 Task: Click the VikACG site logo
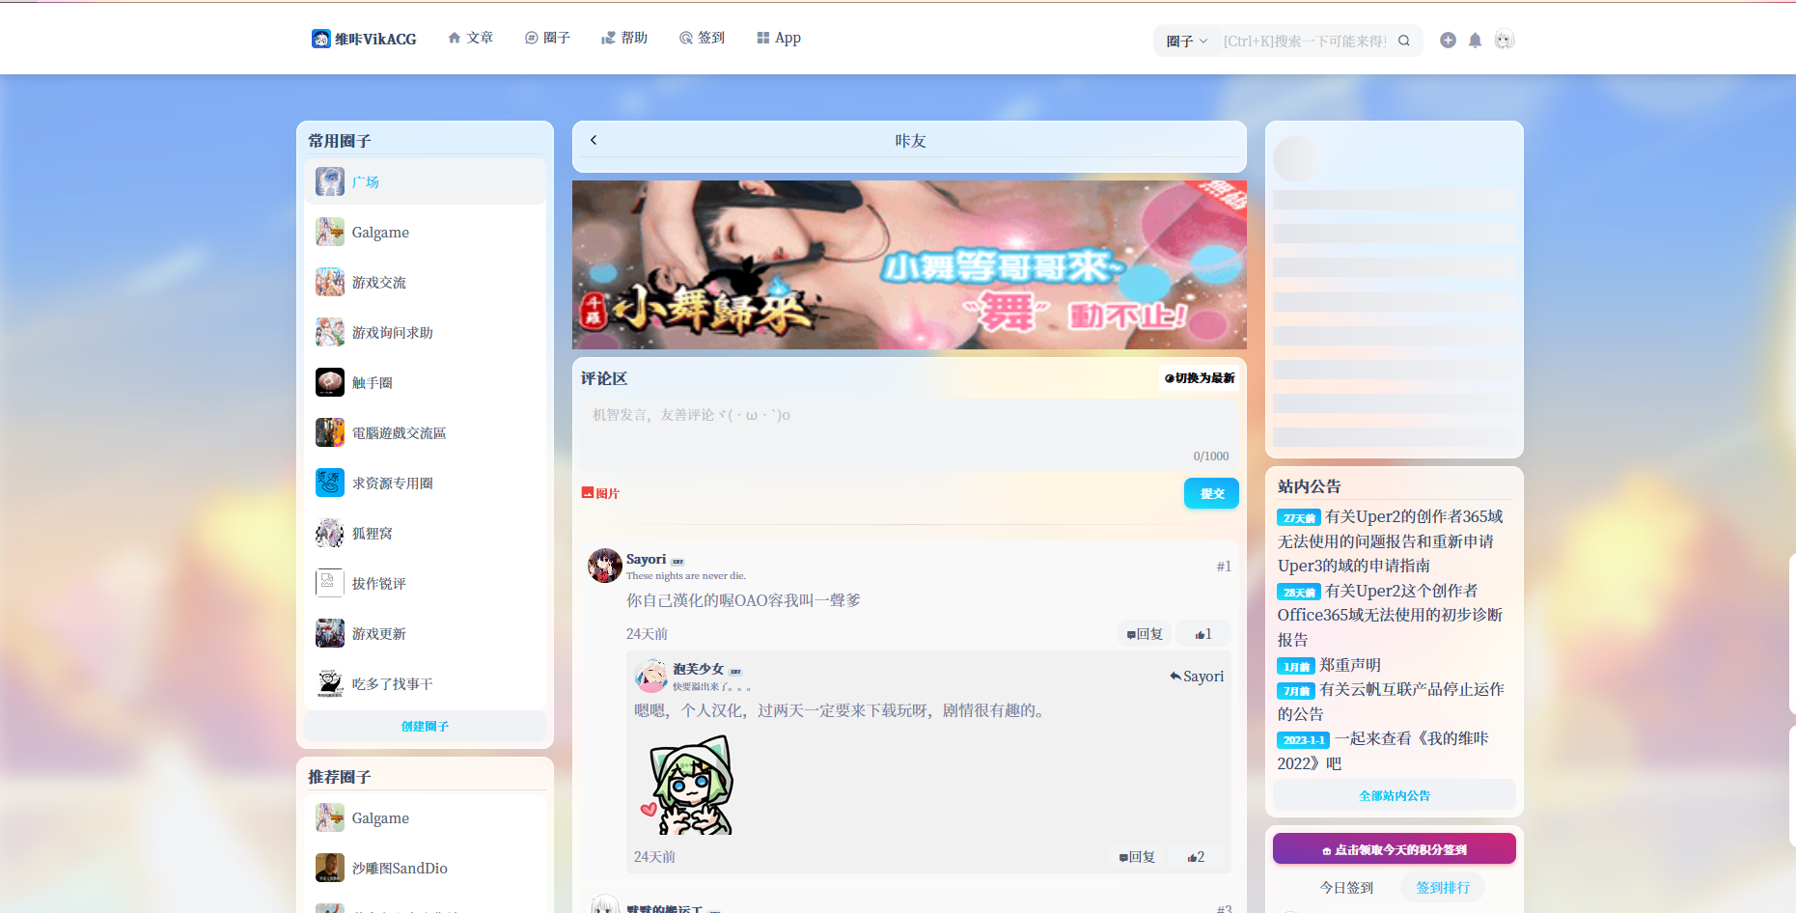pyautogui.click(x=364, y=39)
